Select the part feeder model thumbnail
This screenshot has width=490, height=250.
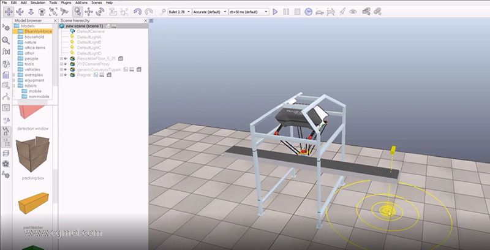[34, 203]
